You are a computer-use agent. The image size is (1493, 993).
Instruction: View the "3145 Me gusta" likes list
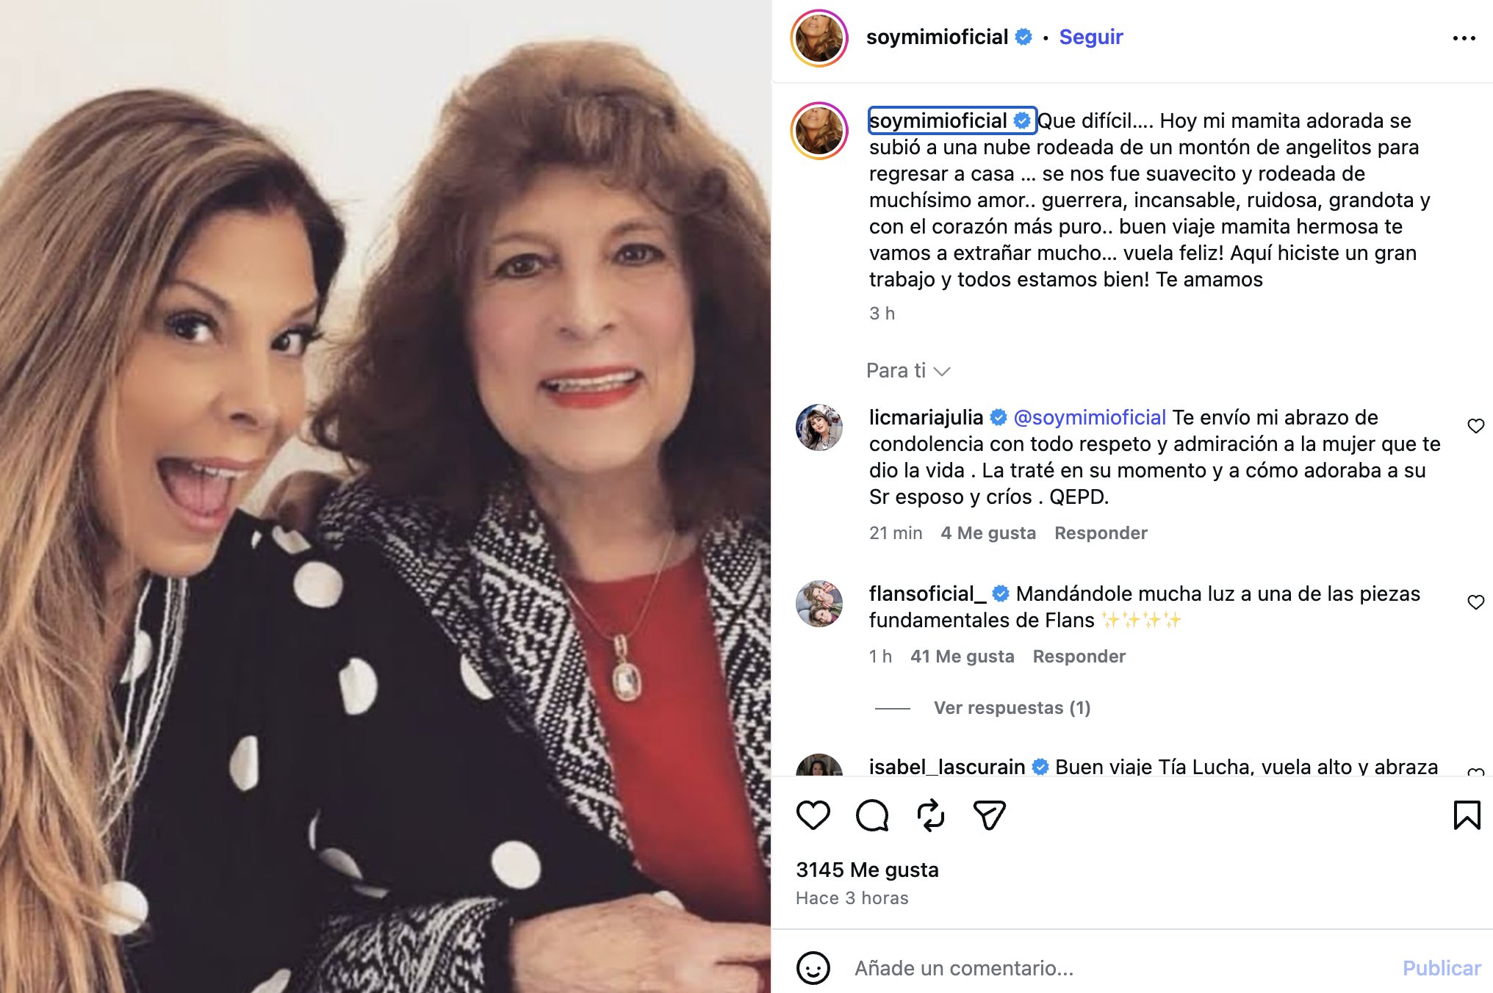(867, 870)
